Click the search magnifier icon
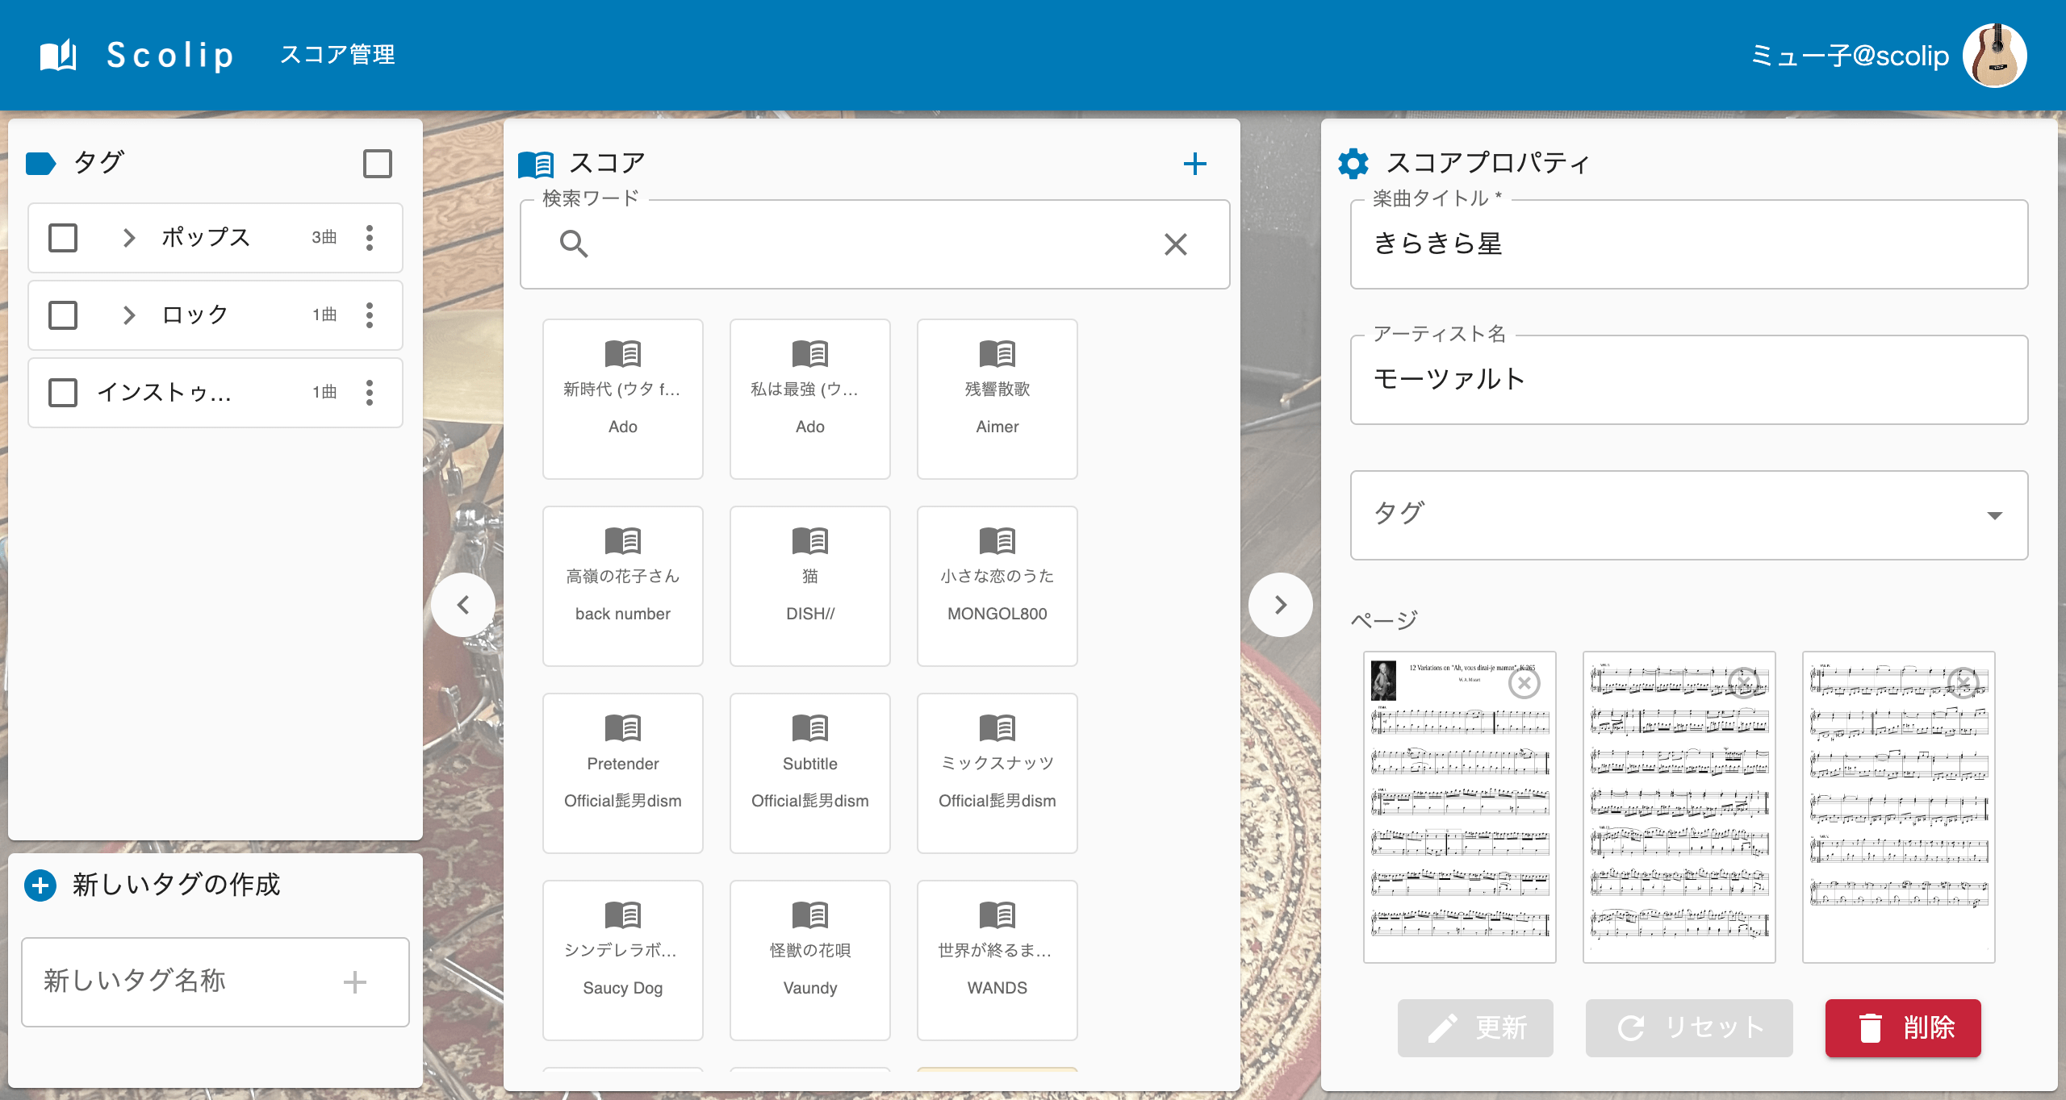Screen dimensions: 2066x1100 pos(575,244)
